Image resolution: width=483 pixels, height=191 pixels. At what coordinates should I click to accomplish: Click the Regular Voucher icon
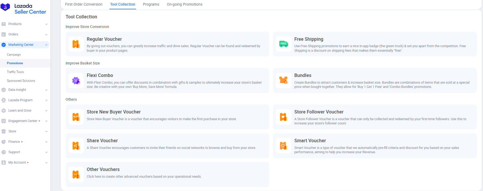[x=76, y=44]
